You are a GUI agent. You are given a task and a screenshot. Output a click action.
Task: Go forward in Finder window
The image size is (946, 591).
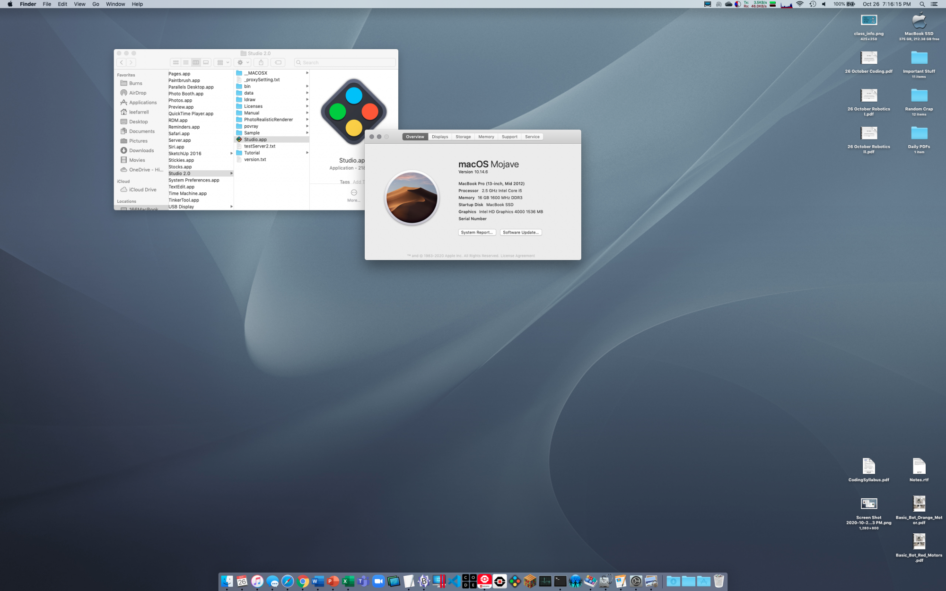(x=131, y=62)
